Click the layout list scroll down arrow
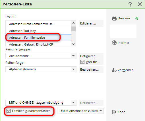This screenshot has width=145, height=121. (x=73, y=44)
